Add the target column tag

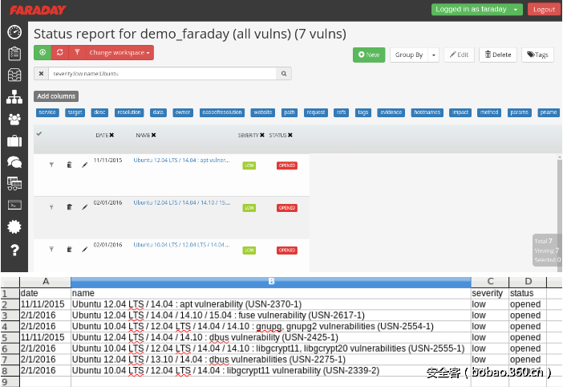click(x=75, y=112)
